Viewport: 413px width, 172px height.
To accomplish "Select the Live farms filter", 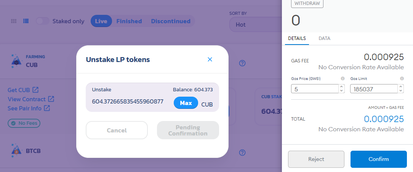I will point(101,21).
